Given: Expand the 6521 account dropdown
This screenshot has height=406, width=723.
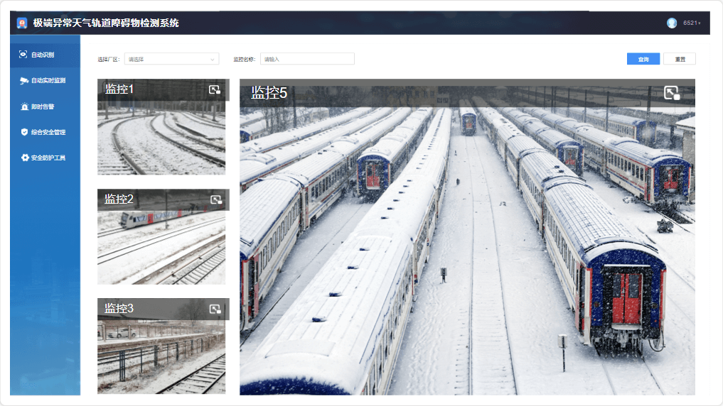Looking at the screenshot, I should click(692, 23).
